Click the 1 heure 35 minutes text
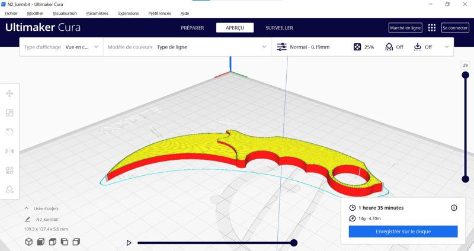This screenshot has width=474, height=251. pos(381,208)
